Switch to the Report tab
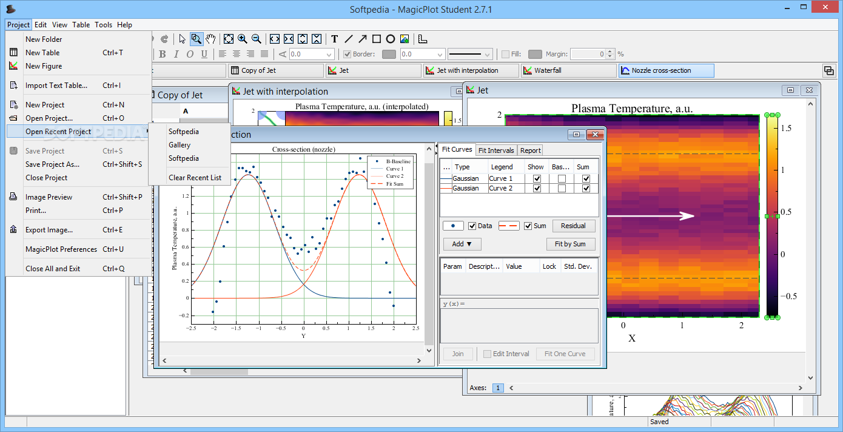The image size is (843, 432). (x=531, y=150)
